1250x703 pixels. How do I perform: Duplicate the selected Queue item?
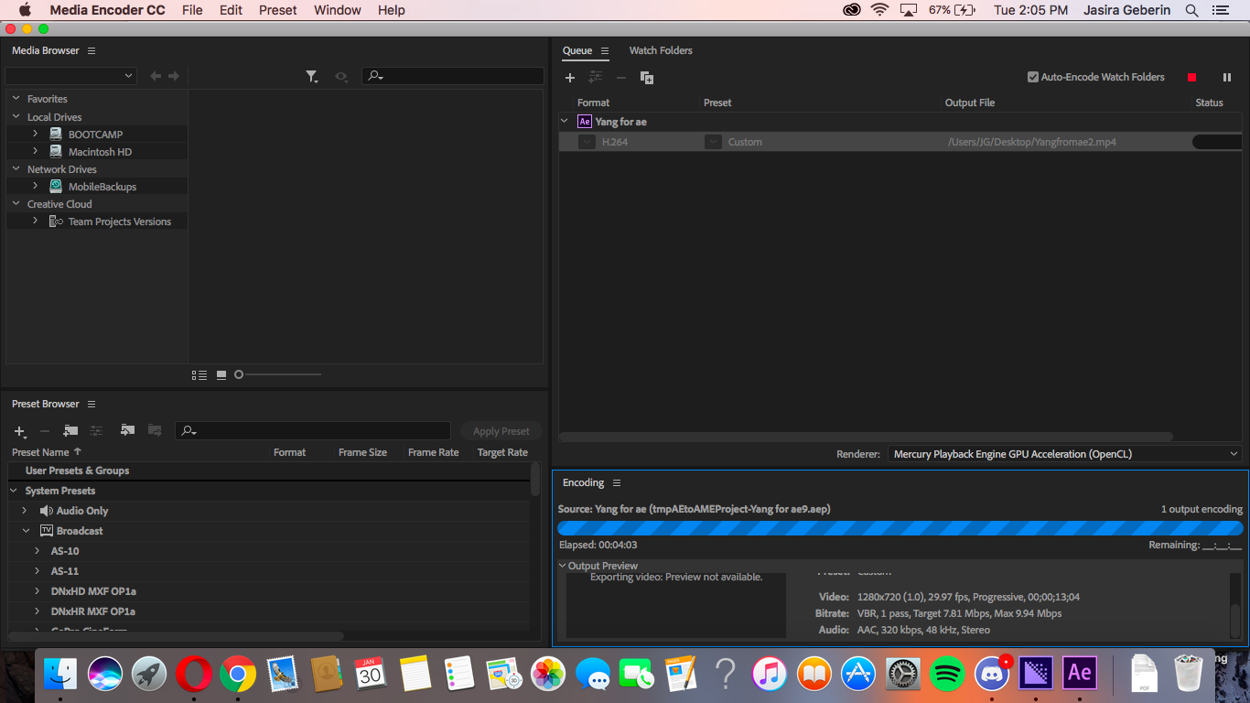click(x=647, y=78)
